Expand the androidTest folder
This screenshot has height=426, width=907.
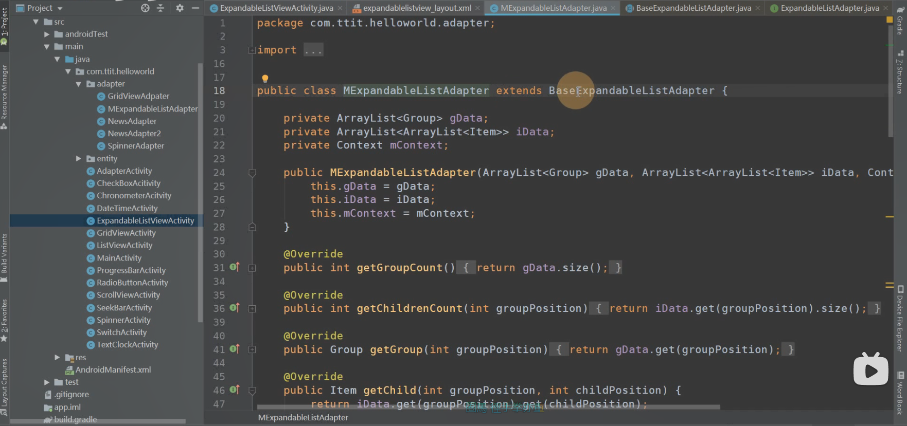pos(47,34)
